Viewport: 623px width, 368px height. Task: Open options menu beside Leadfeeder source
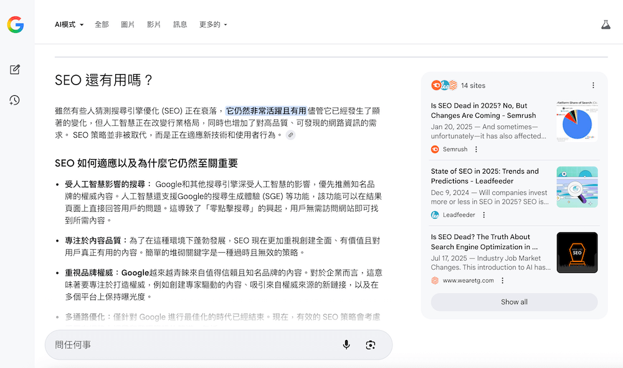[x=483, y=215]
